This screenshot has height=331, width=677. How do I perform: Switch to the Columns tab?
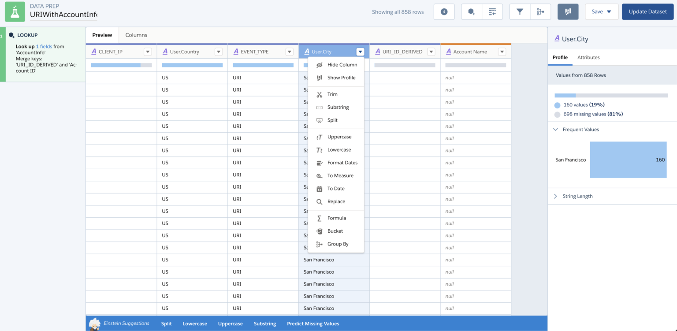[x=136, y=35]
